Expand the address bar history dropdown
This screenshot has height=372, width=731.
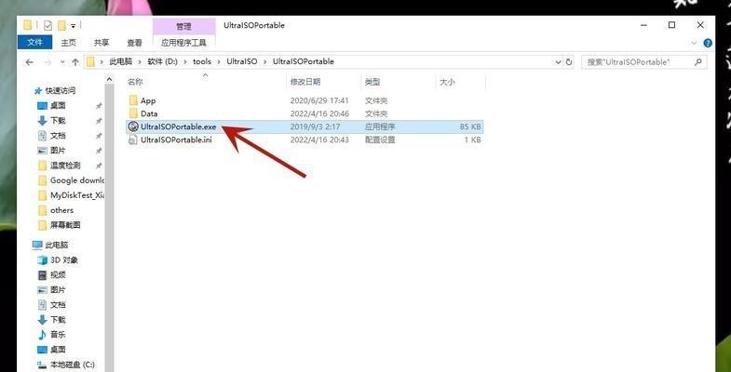[558, 62]
